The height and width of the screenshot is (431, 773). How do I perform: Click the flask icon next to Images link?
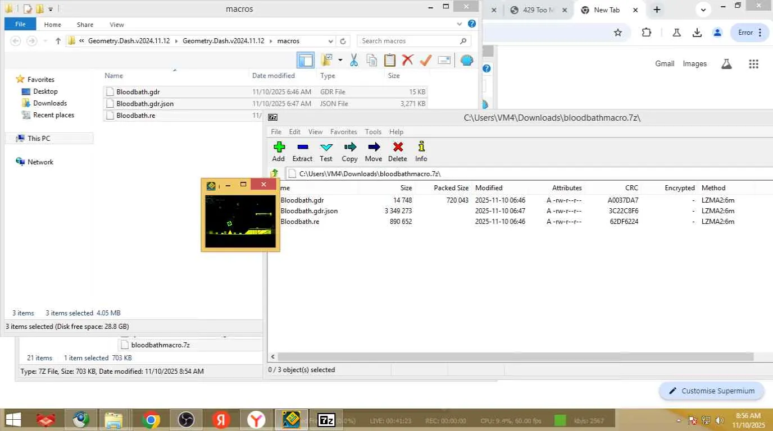click(x=726, y=64)
